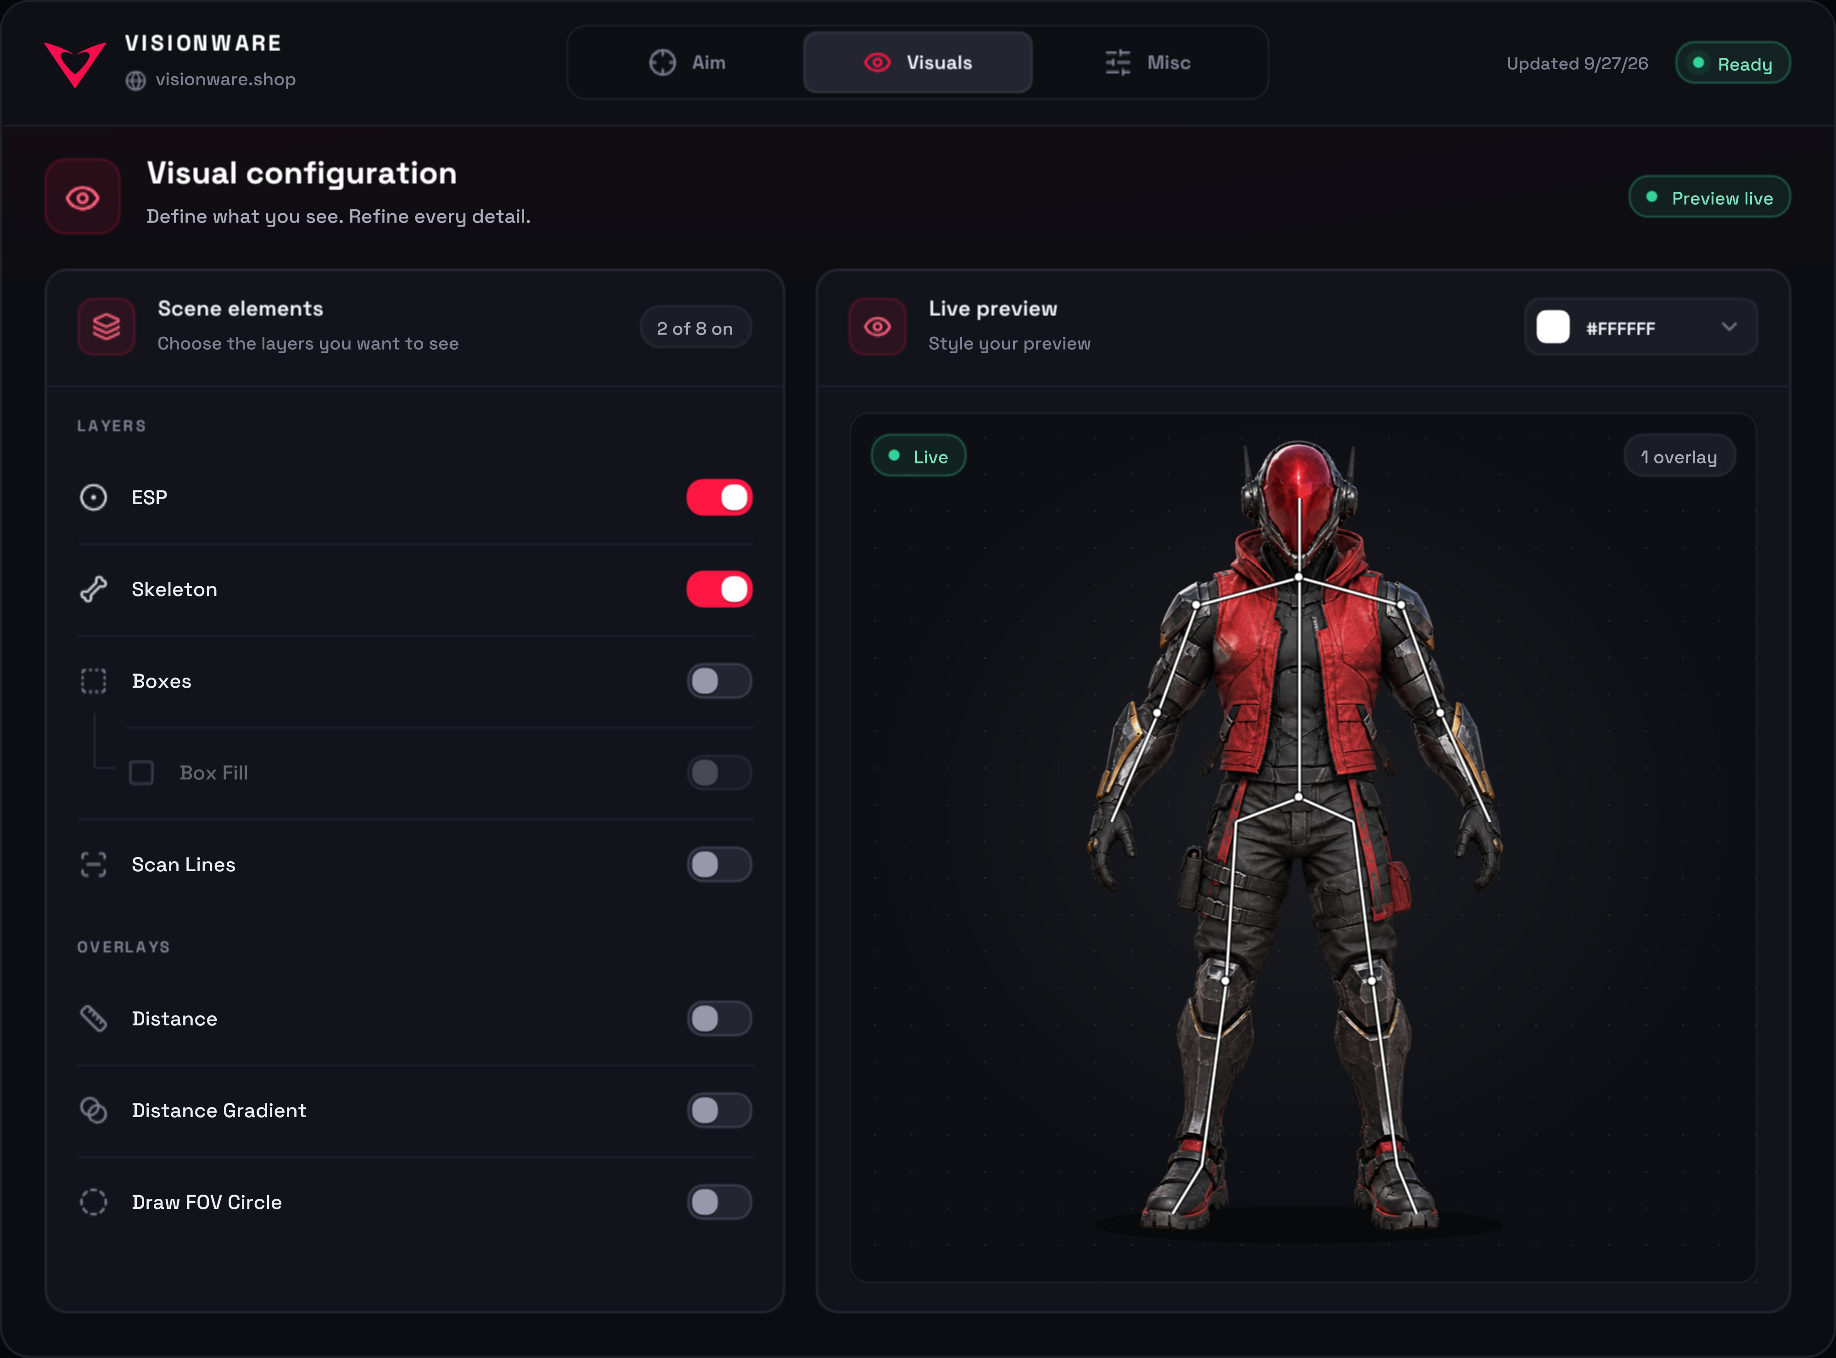Click the Distance Gradient label
The image size is (1836, 1358).
[218, 1111]
